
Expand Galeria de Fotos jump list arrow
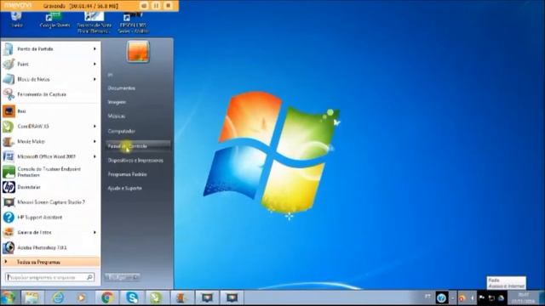point(95,232)
